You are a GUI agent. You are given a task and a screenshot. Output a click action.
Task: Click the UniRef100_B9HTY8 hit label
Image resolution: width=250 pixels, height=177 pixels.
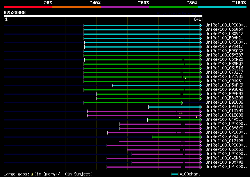coord(224,107)
